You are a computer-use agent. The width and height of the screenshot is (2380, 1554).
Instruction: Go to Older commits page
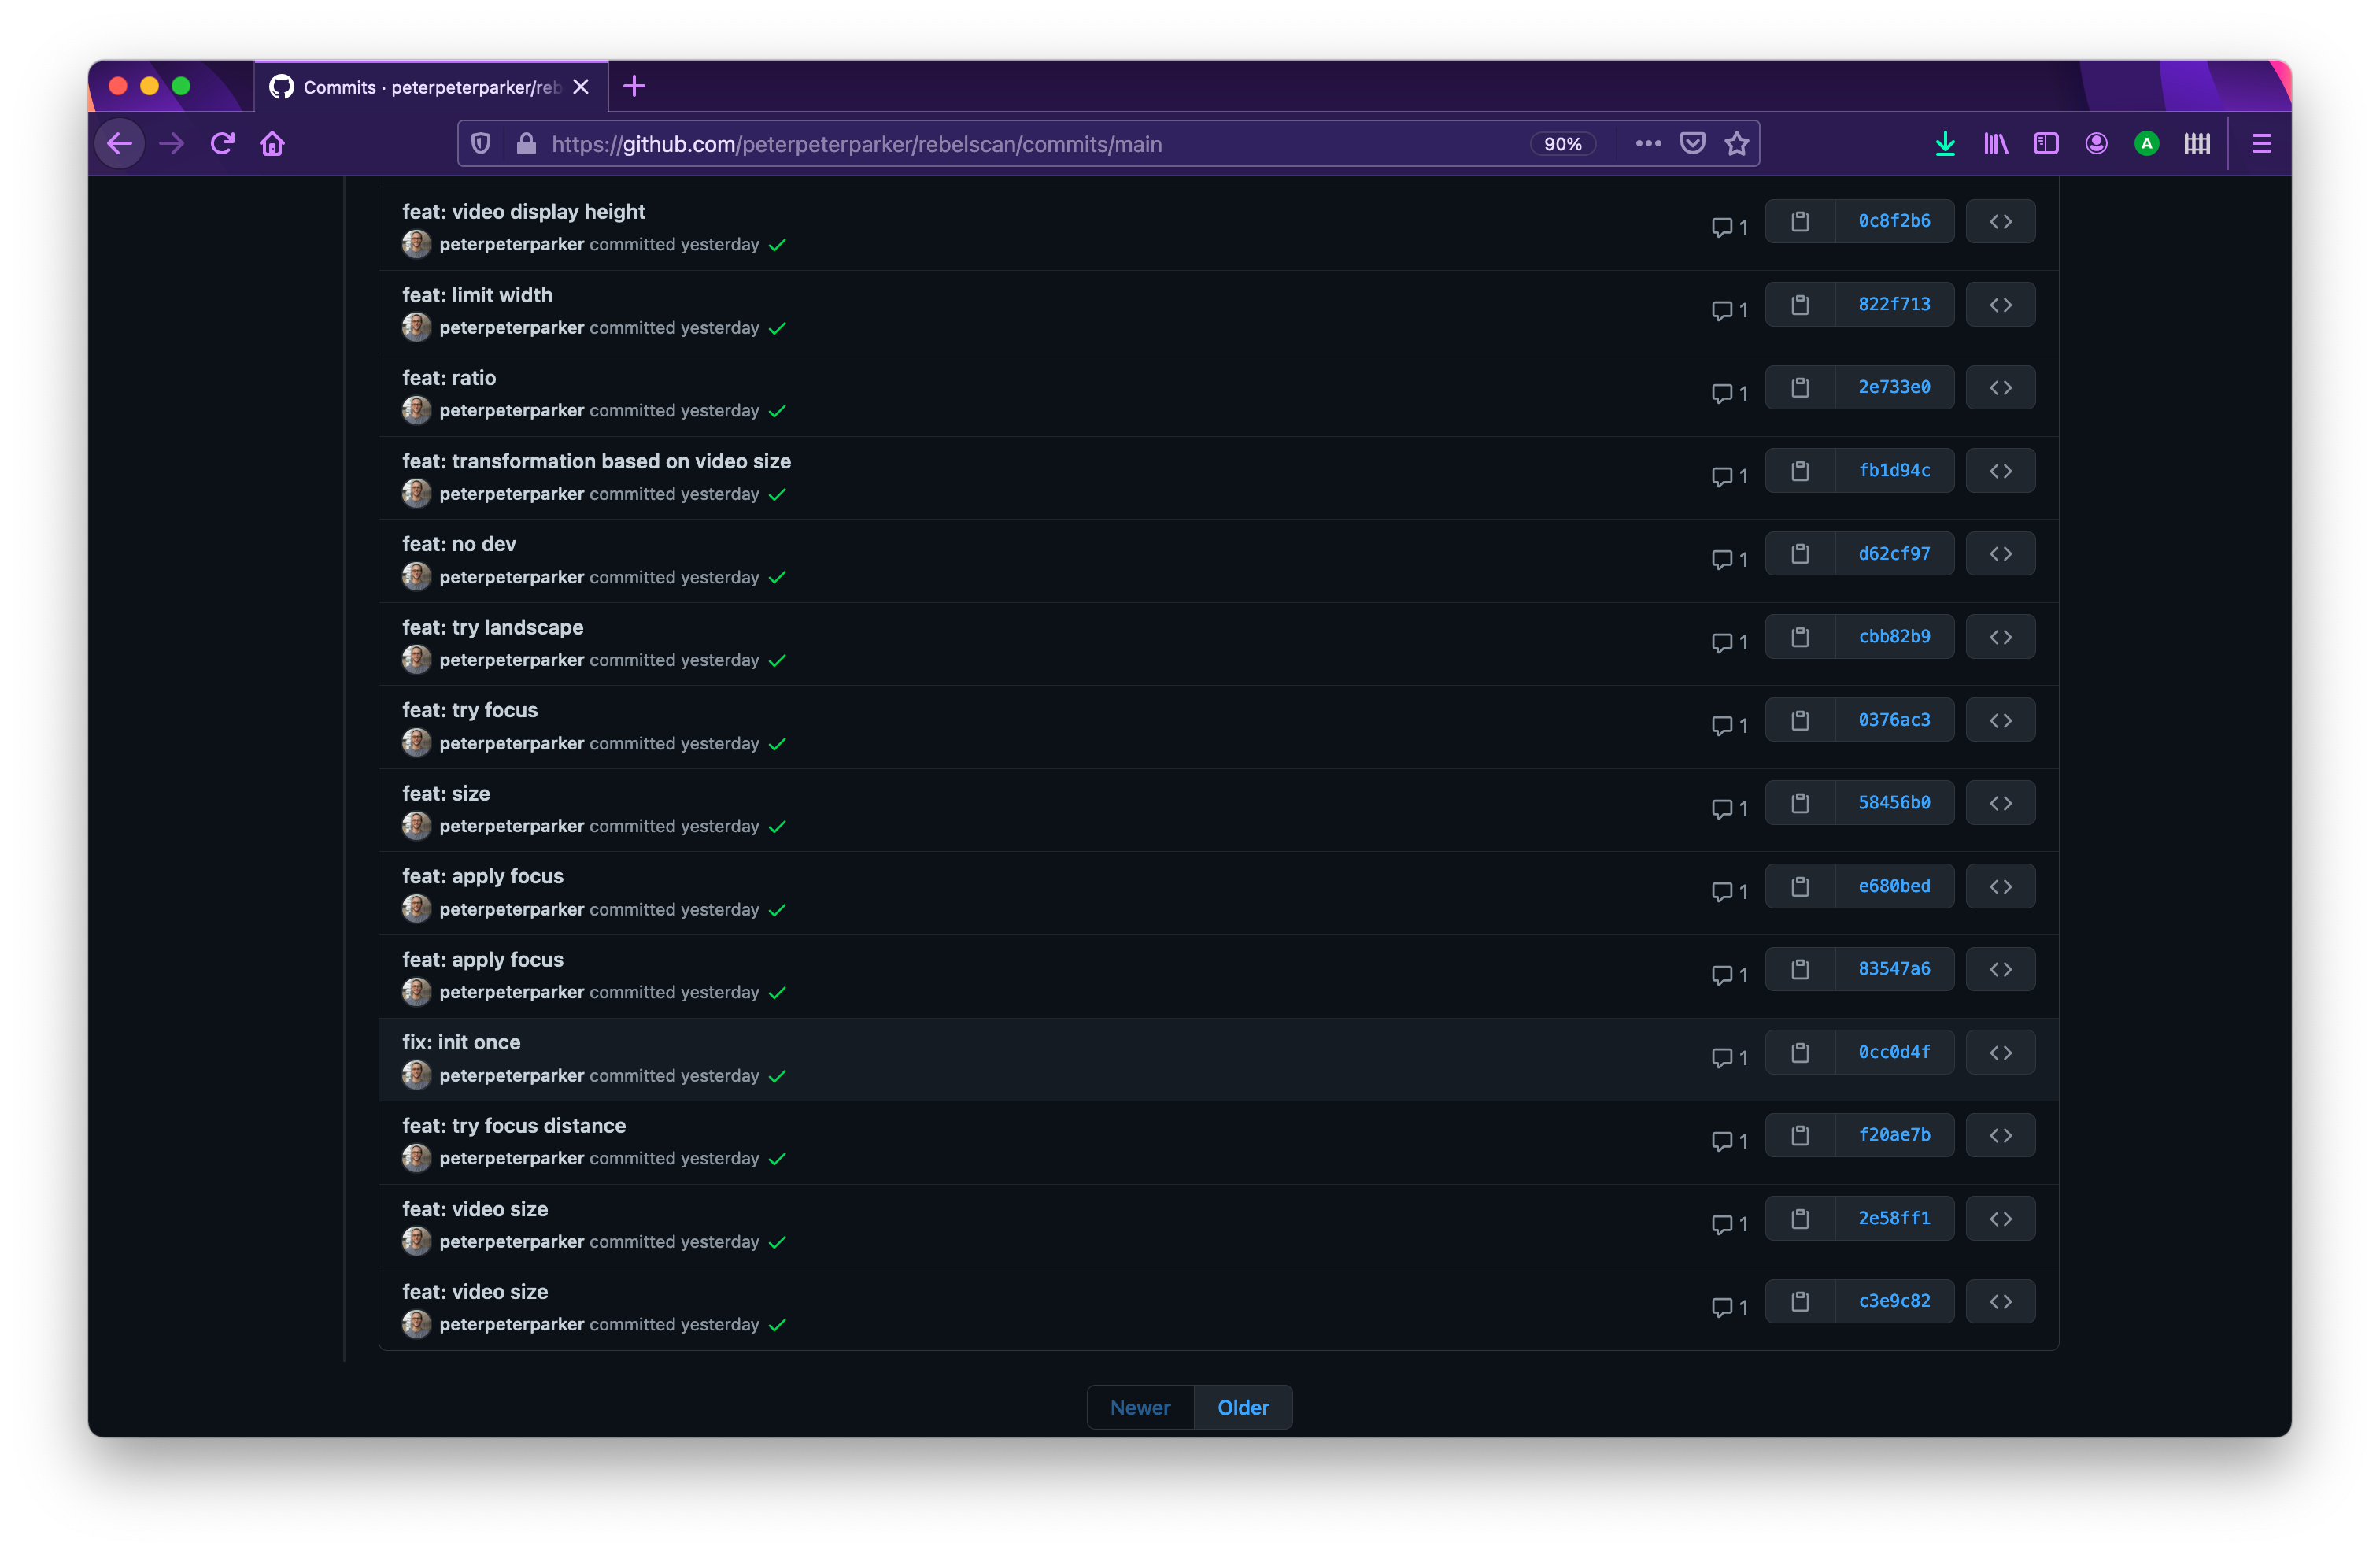(1243, 1407)
